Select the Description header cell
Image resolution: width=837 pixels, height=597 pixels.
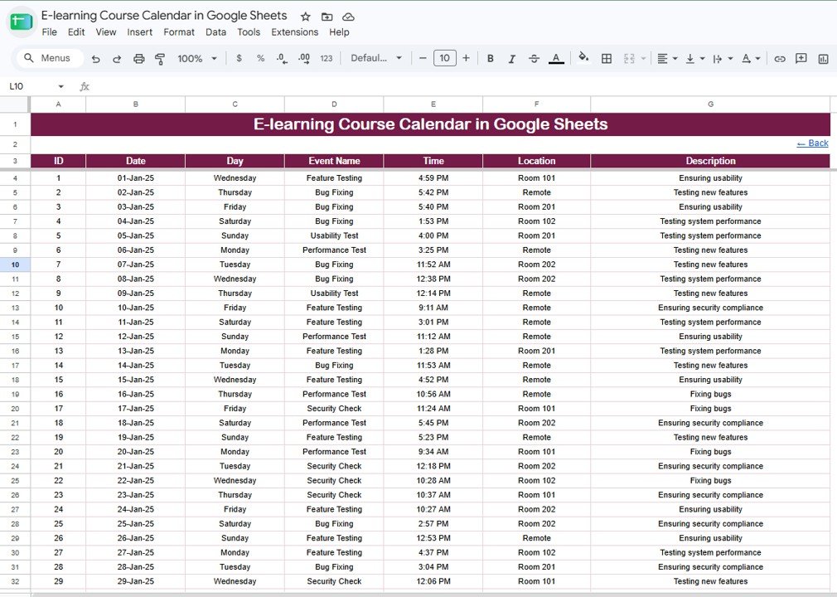click(710, 161)
